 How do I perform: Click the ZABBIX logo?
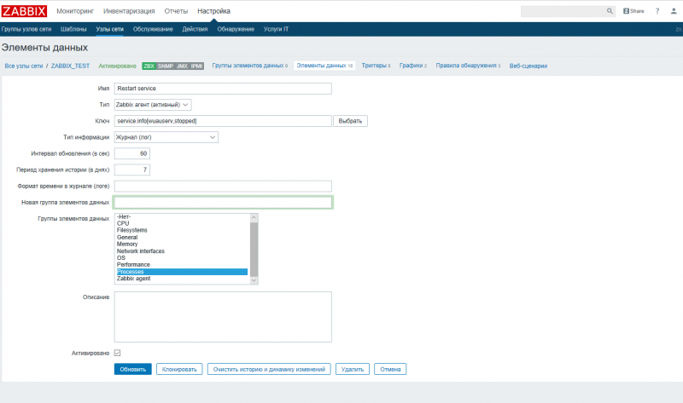24,11
